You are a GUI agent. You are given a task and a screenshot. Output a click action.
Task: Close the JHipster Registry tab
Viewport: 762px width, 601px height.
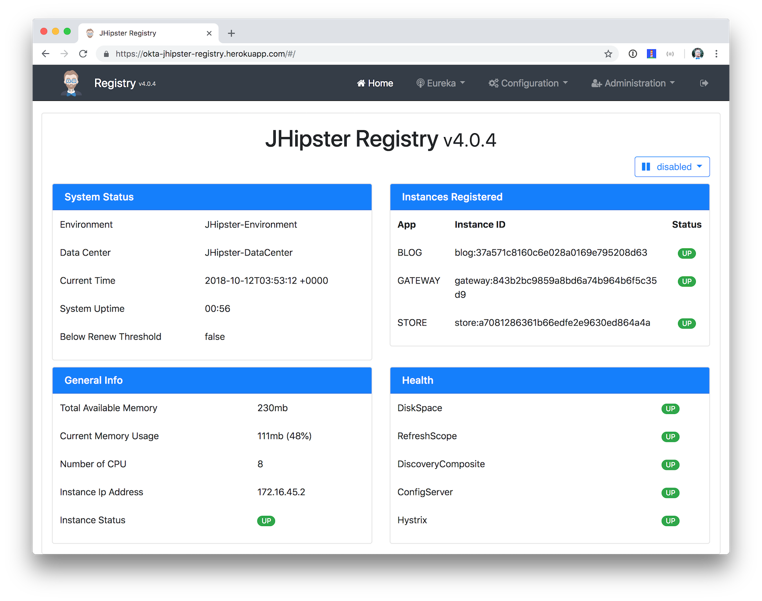point(209,33)
